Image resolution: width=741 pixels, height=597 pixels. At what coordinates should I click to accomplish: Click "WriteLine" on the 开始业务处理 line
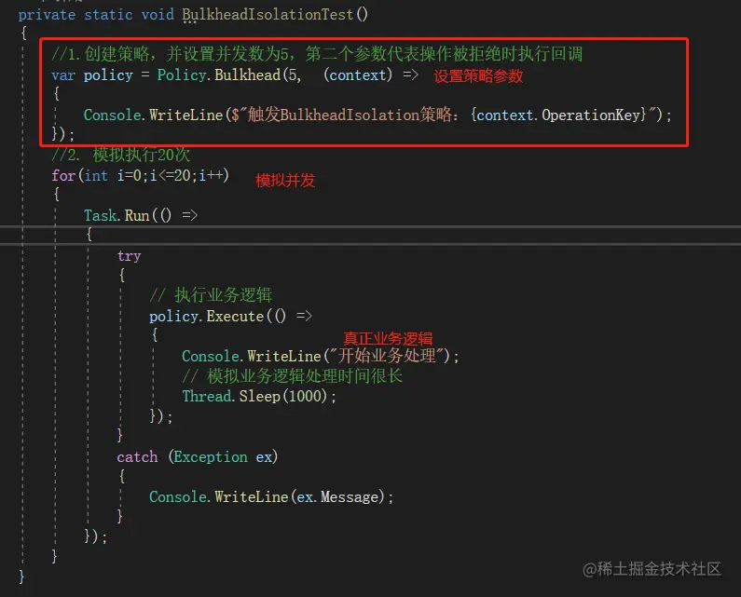point(284,356)
